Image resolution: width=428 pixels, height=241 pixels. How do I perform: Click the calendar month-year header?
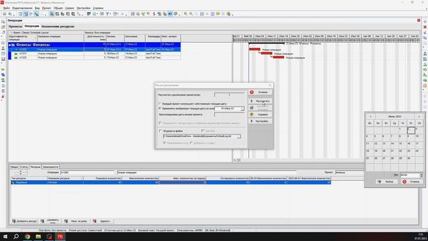[x=395, y=116]
